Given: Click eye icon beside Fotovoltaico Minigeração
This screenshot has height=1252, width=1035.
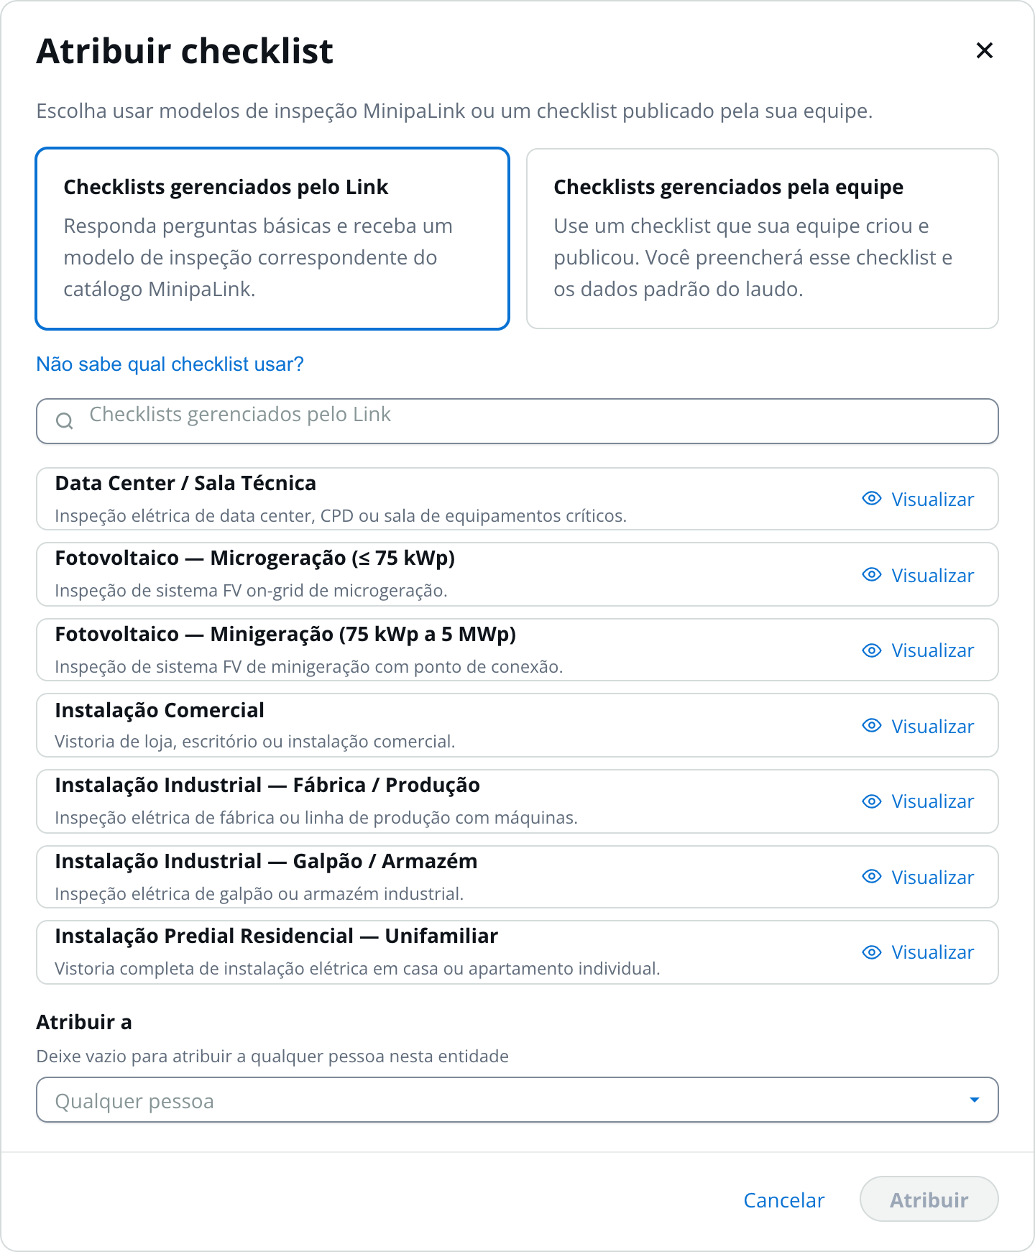Looking at the screenshot, I should tap(871, 650).
